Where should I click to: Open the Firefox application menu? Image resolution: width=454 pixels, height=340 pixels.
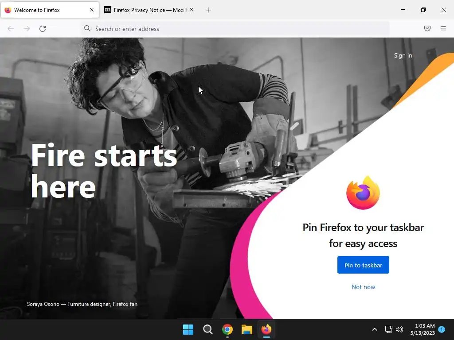[443, 28]
